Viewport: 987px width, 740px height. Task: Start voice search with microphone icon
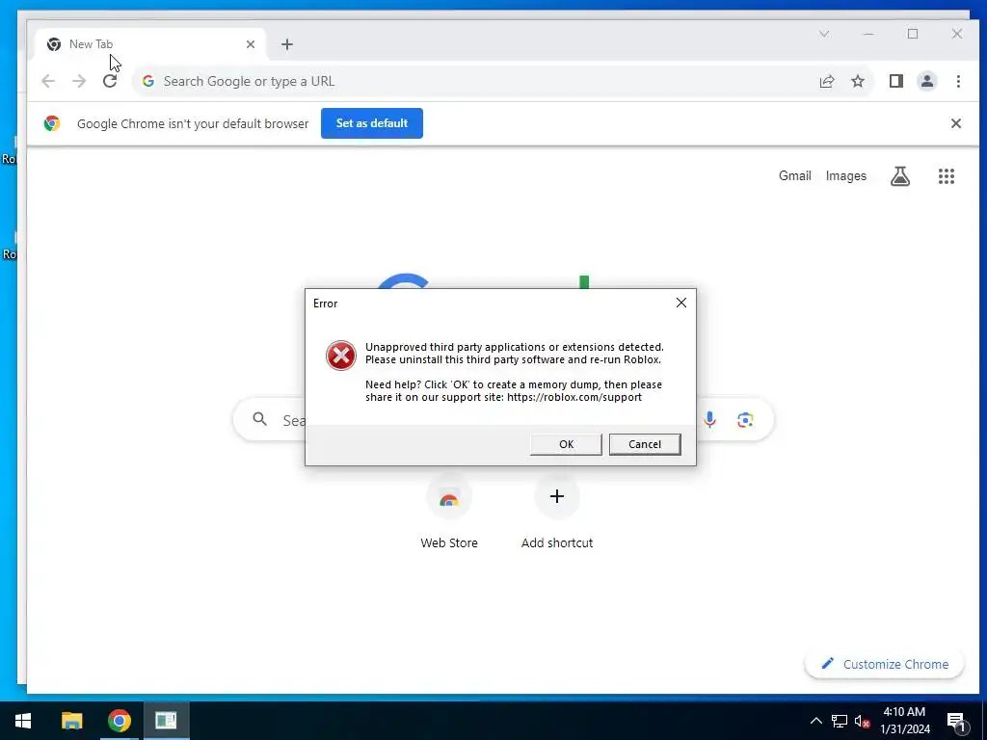710,420
